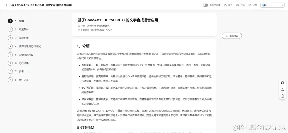Click the article title in content card

[x=118, y=20]
